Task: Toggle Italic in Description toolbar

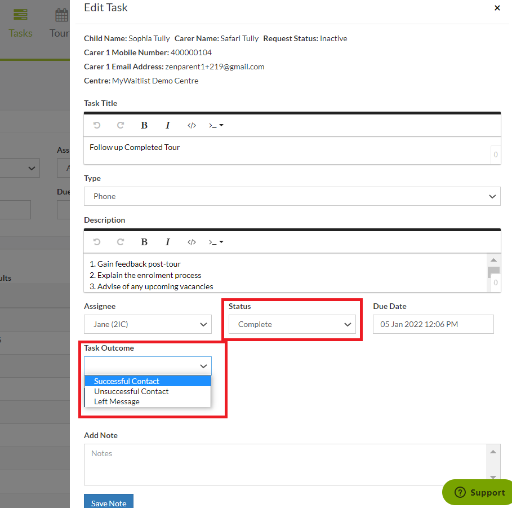Action: [x=167, y=242]
